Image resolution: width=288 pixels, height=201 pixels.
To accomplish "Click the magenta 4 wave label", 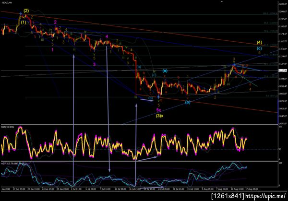I will [107, 36].
